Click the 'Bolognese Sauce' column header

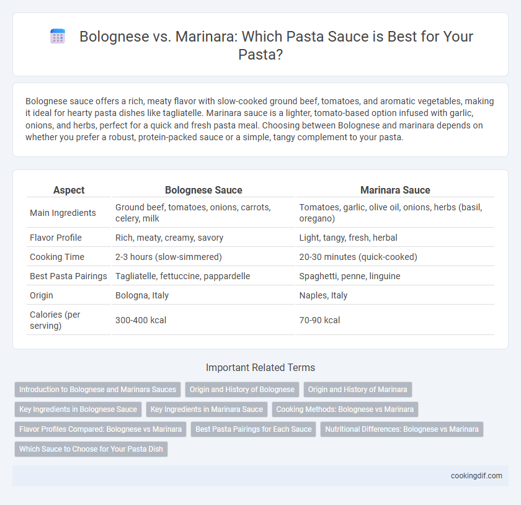203,190
